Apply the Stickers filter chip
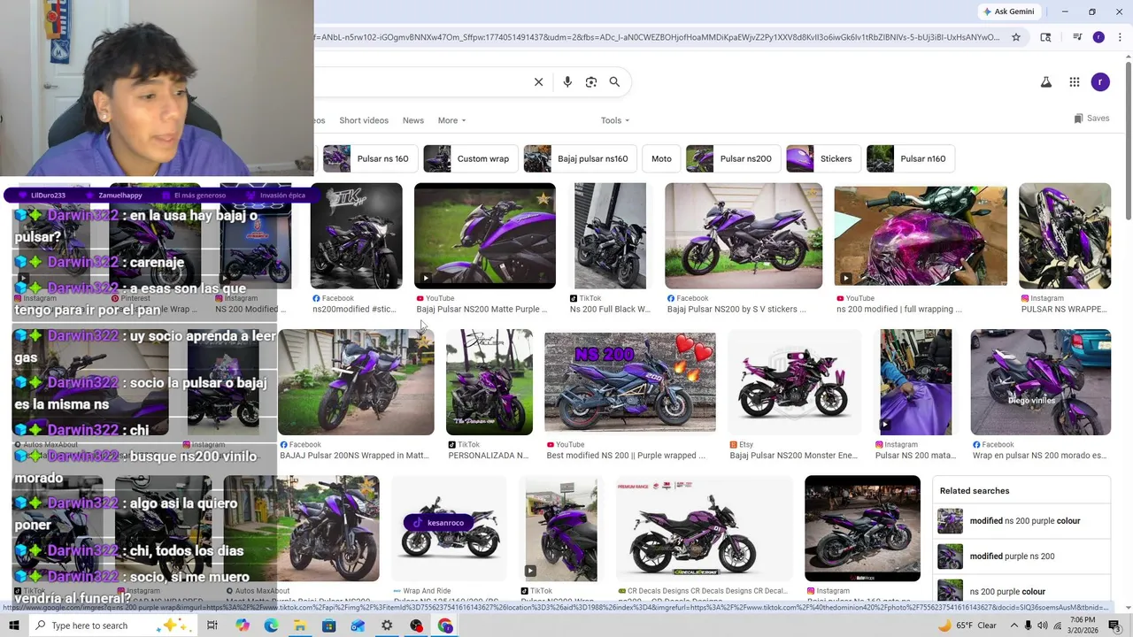Screen dimensions: 1133x637 (x=822, y=159)
